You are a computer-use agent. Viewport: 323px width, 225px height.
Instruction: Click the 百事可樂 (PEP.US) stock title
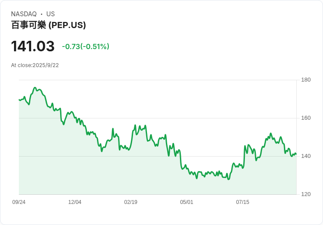coord(48,25)
